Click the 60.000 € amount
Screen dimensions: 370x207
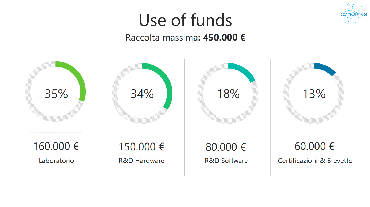pyautogui.click(x=314, y=146)
